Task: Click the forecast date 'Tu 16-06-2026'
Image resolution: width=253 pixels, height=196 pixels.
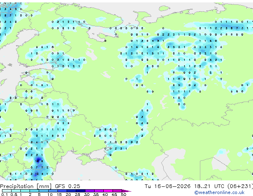Action: coord(168,186)
